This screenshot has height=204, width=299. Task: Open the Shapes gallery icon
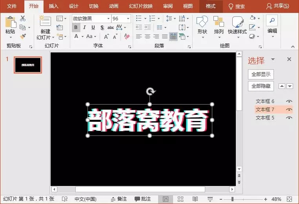tap(202, 21)
